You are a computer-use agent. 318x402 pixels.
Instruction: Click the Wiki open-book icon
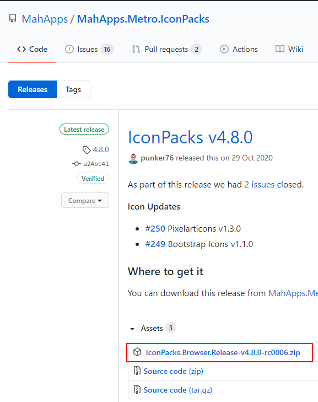click(x=280, y=49)
